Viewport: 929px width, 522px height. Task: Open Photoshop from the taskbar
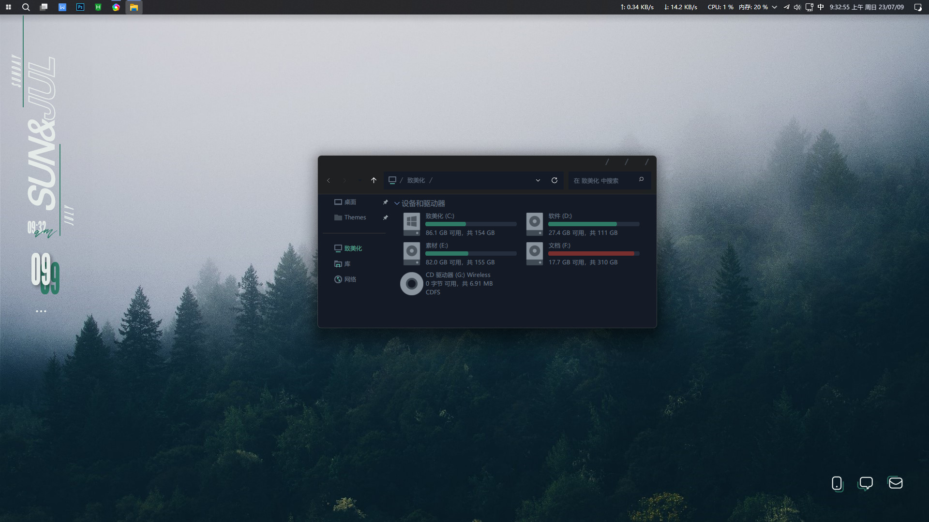click(x=80, y=7)
